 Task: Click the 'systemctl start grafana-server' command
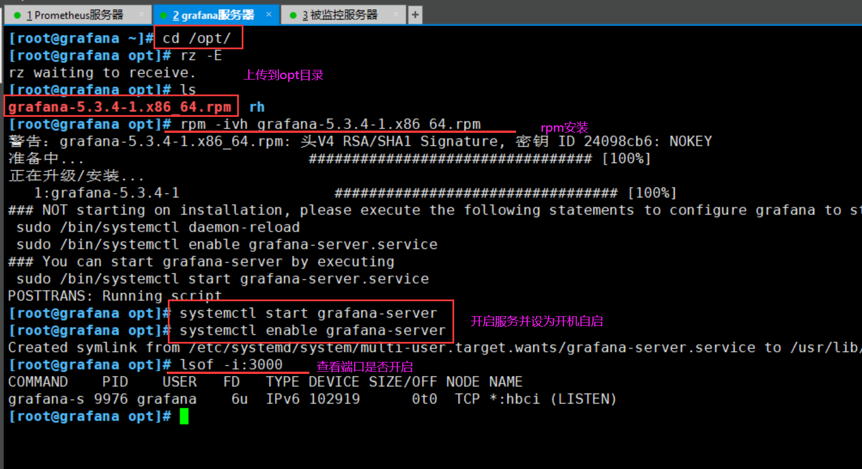click(308, 313)
